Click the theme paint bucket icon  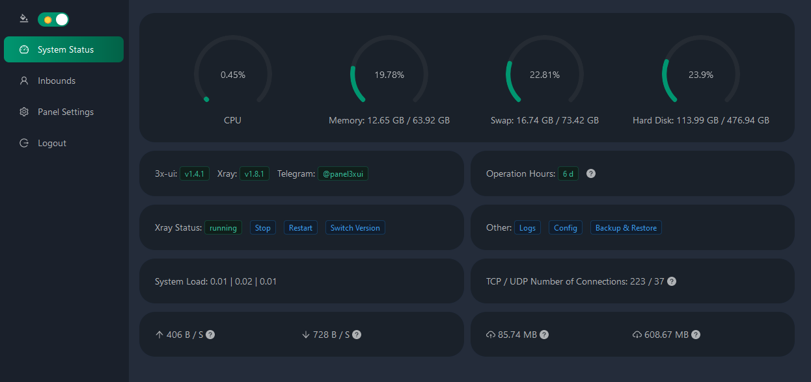pos(24,19)
